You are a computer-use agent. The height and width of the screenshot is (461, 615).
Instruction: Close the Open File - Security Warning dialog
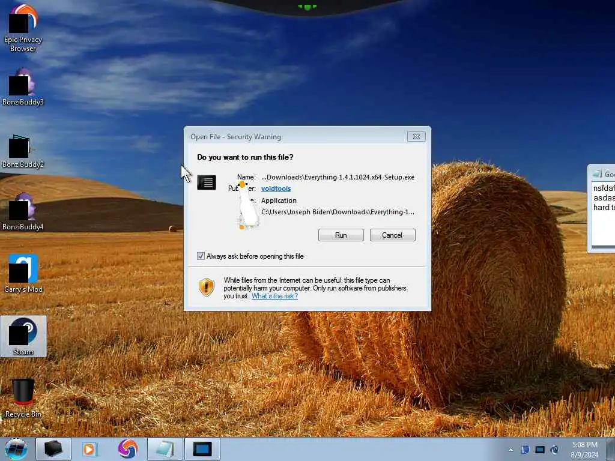pyautogui.click(x=417, y=136)
